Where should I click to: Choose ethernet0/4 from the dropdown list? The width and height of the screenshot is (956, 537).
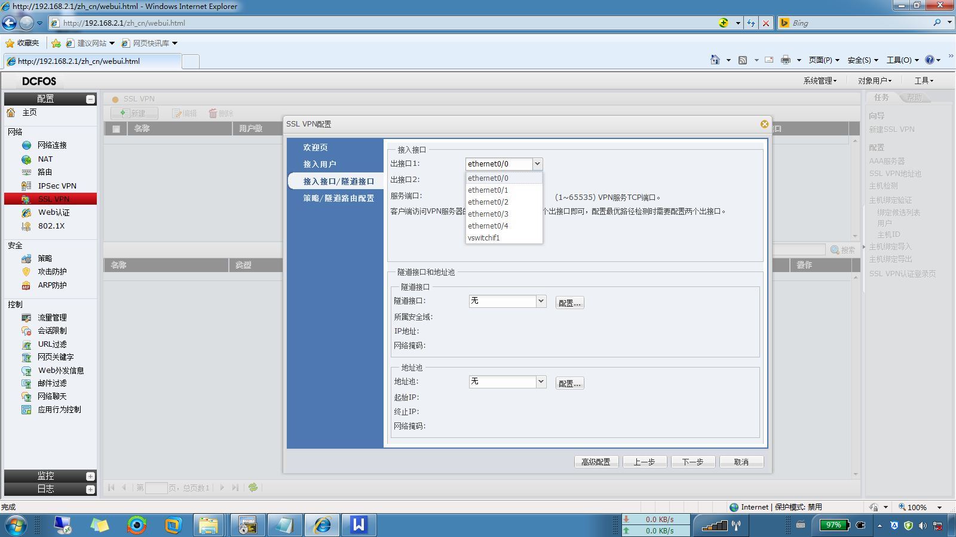[504, 226]
